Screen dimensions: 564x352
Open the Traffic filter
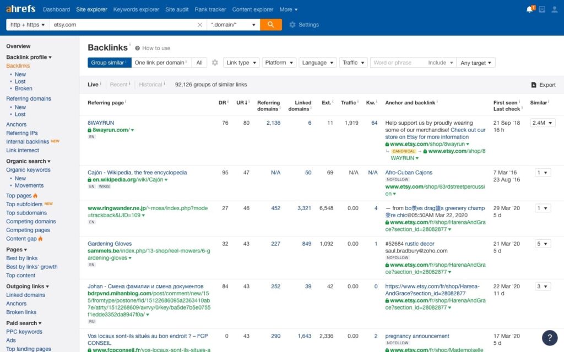coord(353,63)
